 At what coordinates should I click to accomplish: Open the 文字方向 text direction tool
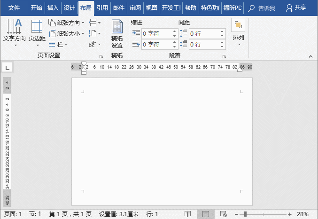coord(14,32)
